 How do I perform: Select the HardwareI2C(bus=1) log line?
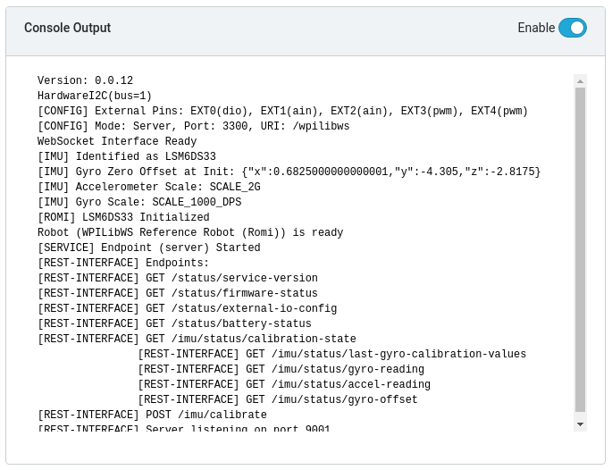tap(95, 96)
